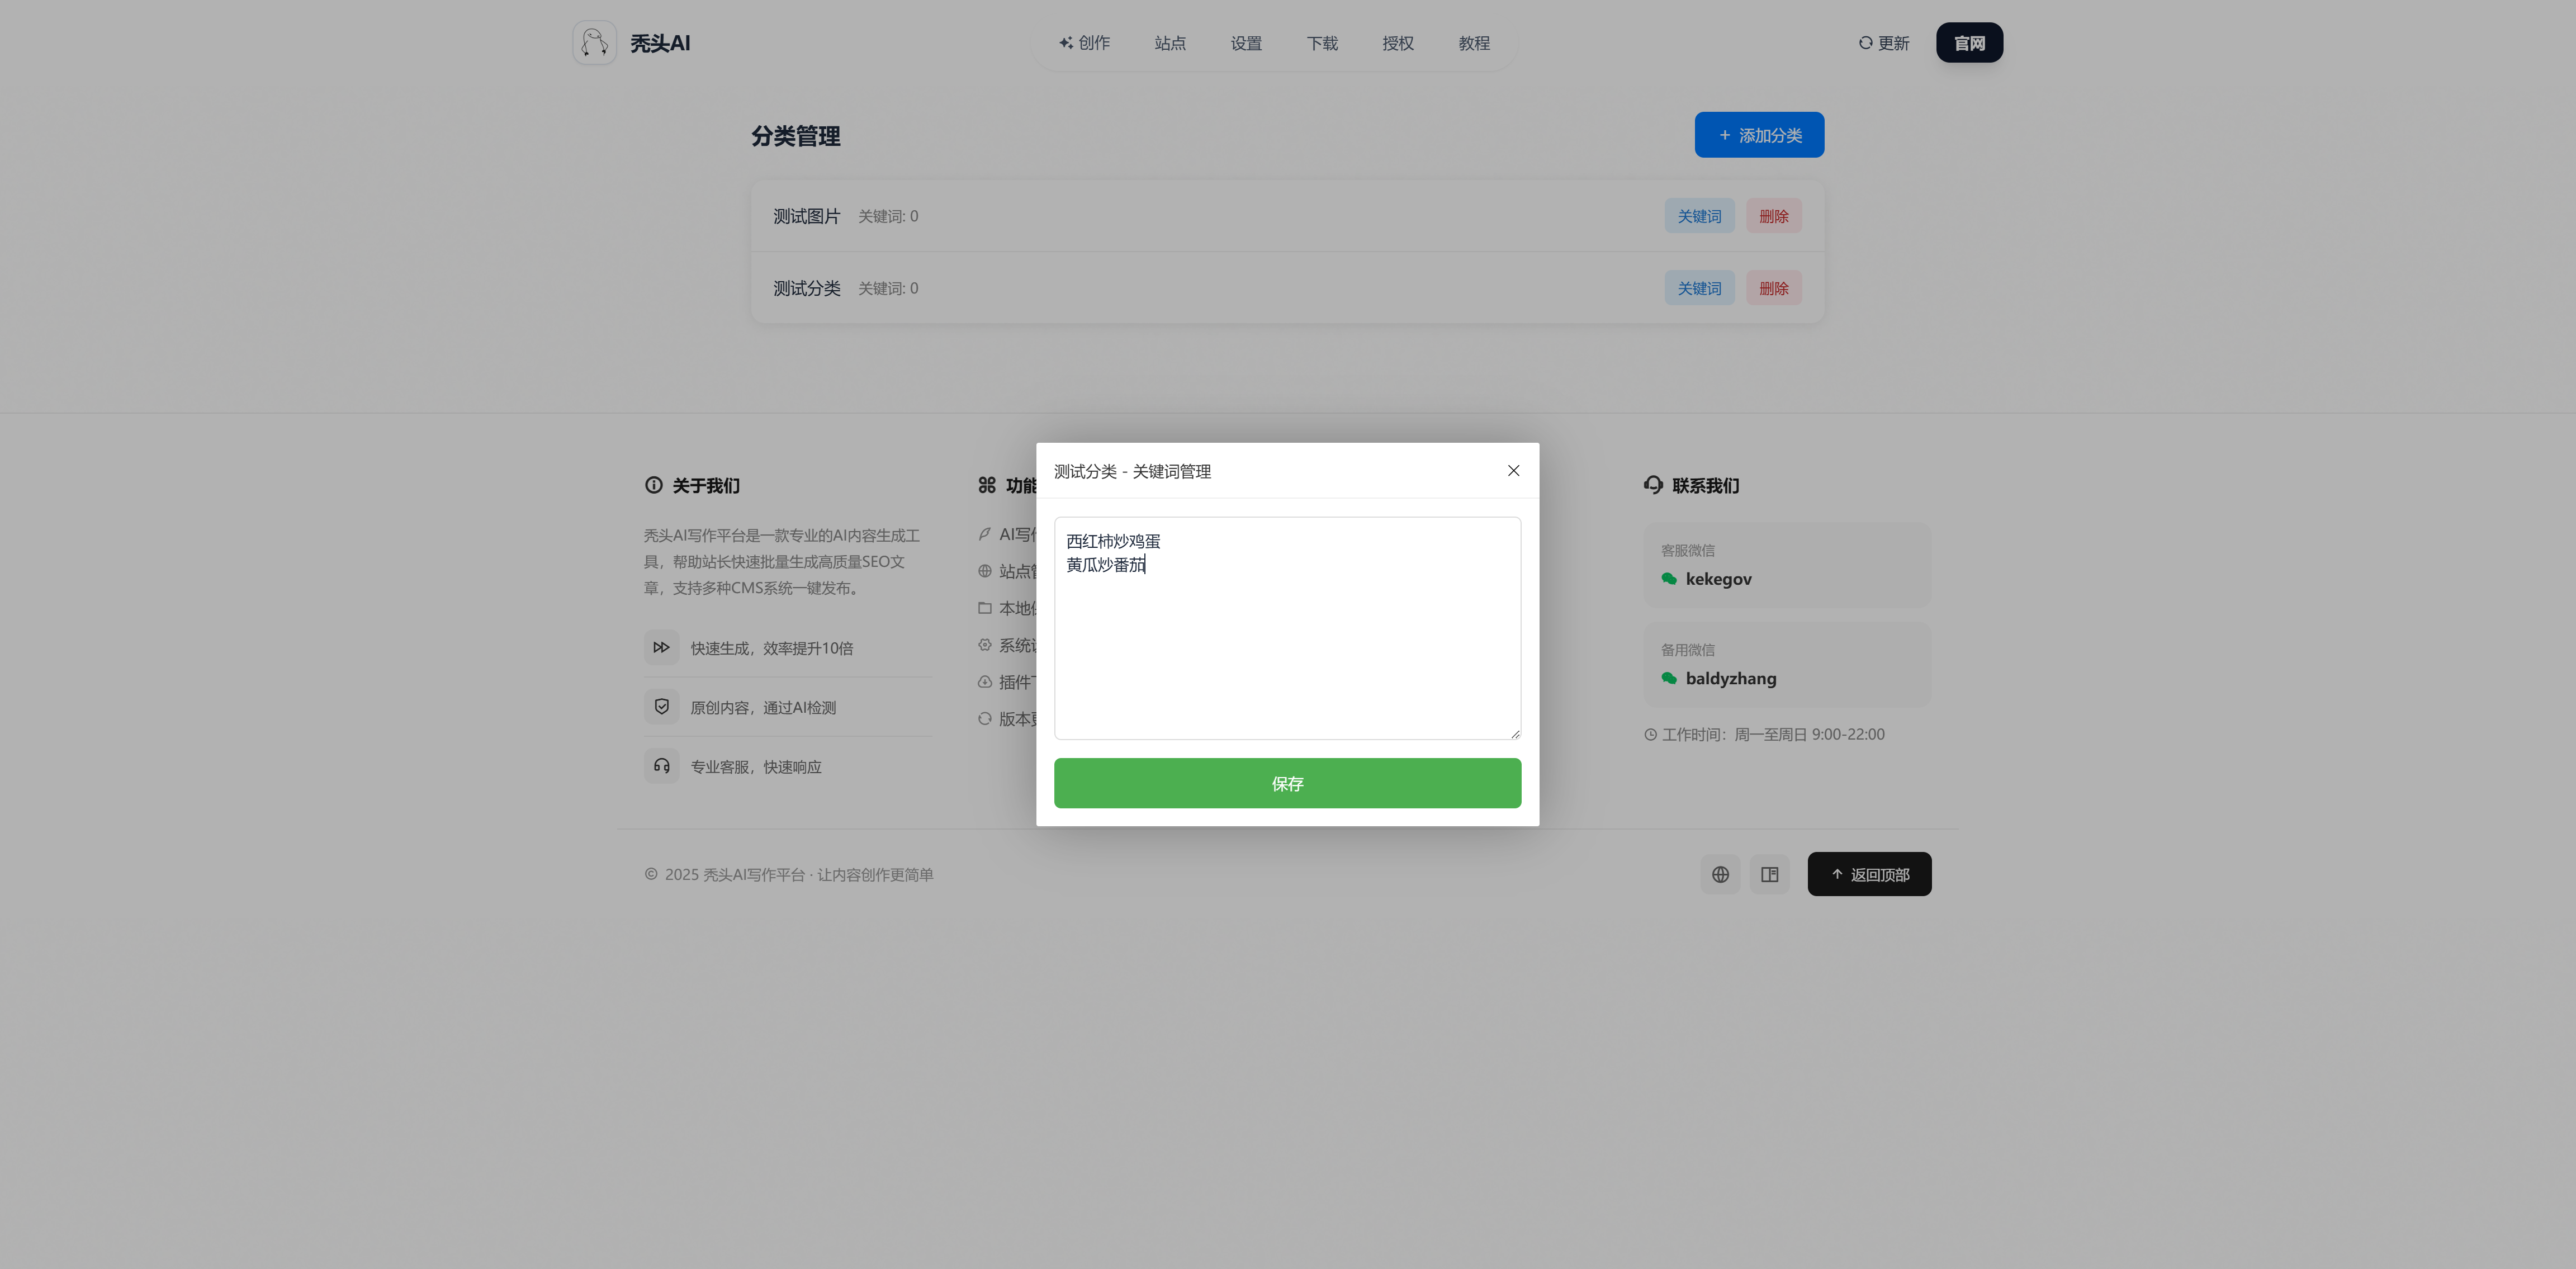Delete the 测试图片 category

pyautogui.click(x=1773, y=216)
